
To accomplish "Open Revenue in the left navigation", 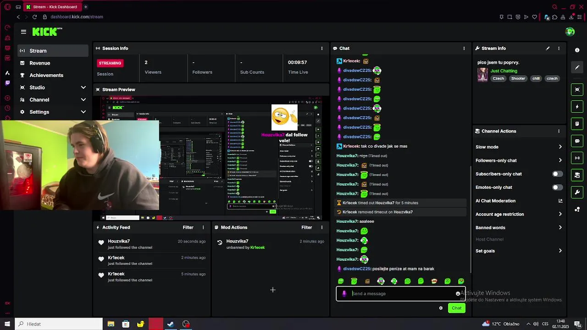I will (53, 63).
